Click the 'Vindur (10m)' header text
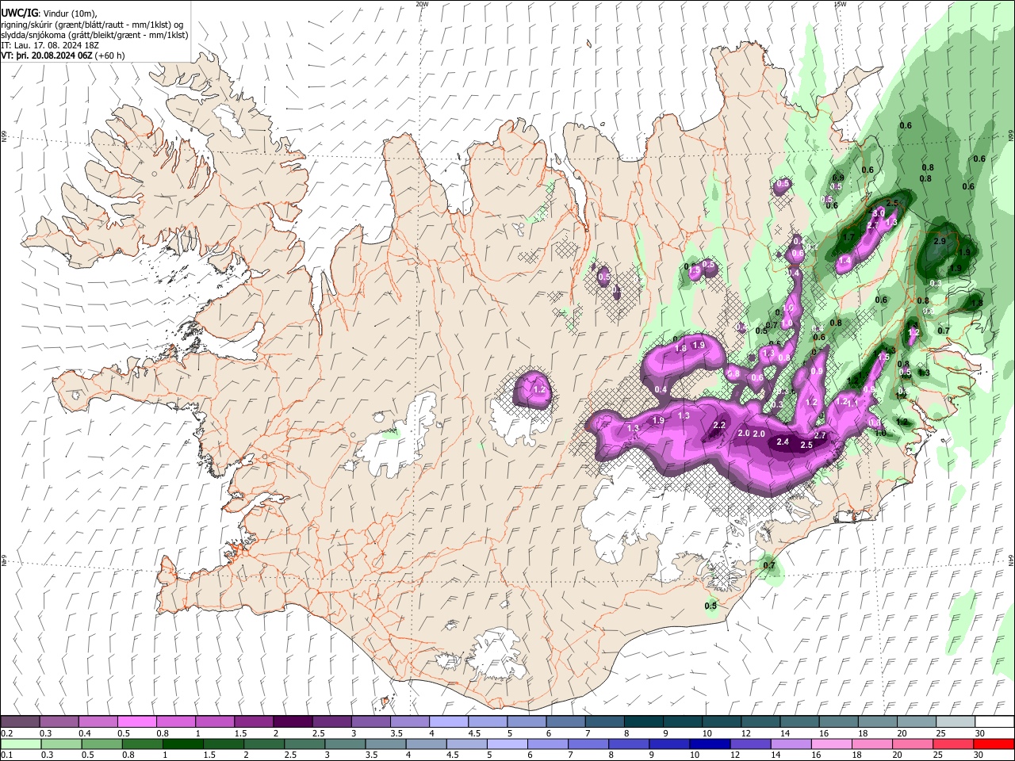 [68, 13]
